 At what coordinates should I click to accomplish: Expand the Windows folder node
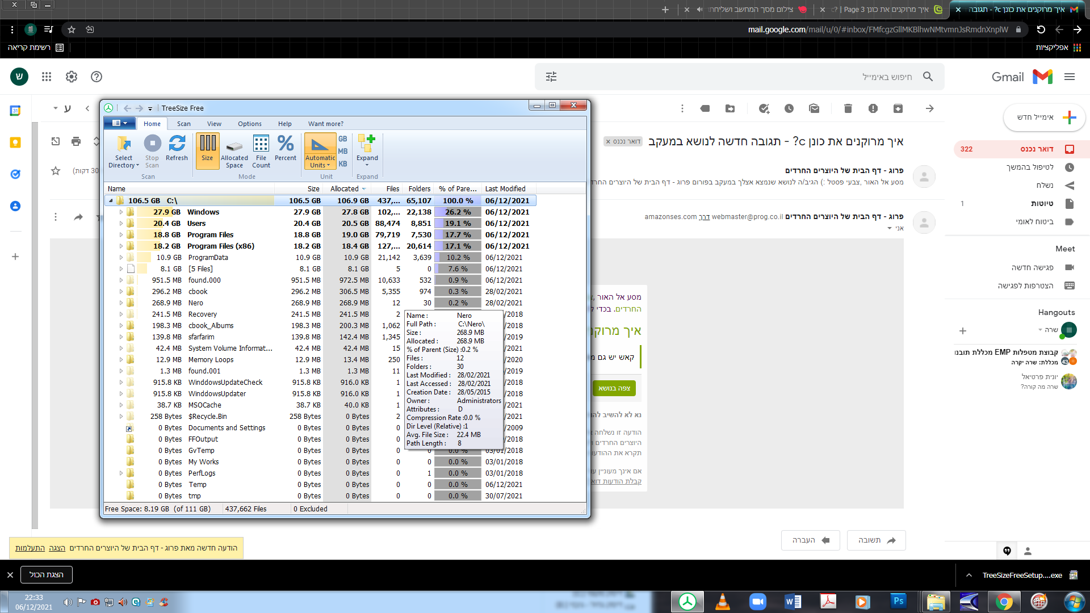point(121,212)
